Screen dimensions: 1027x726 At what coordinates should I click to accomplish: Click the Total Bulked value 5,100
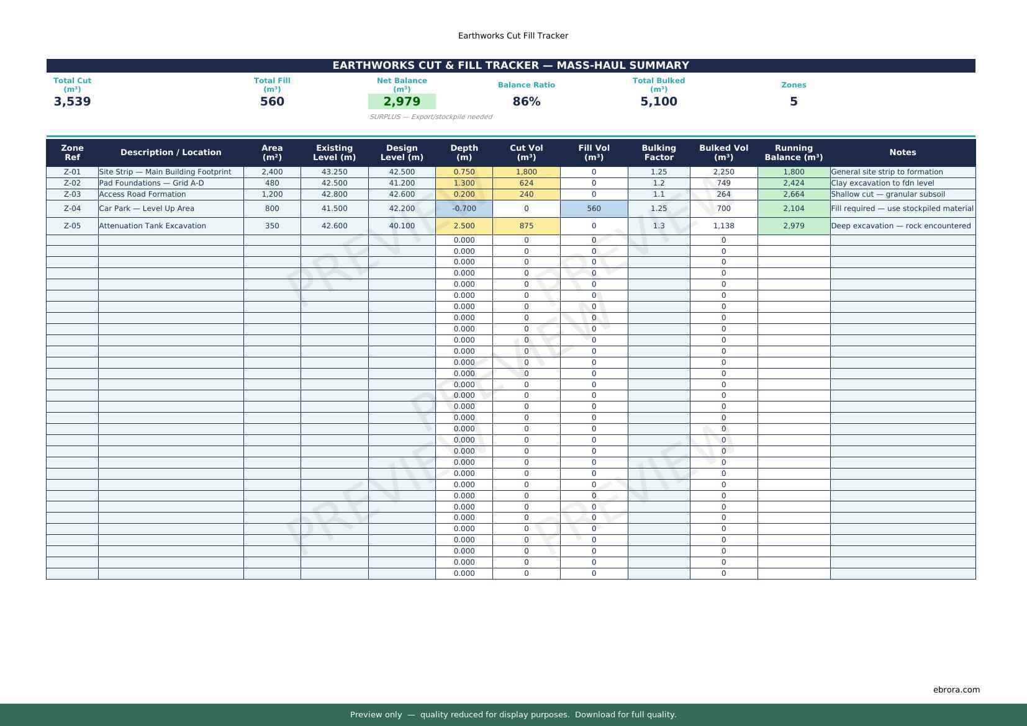coord(658,102)
